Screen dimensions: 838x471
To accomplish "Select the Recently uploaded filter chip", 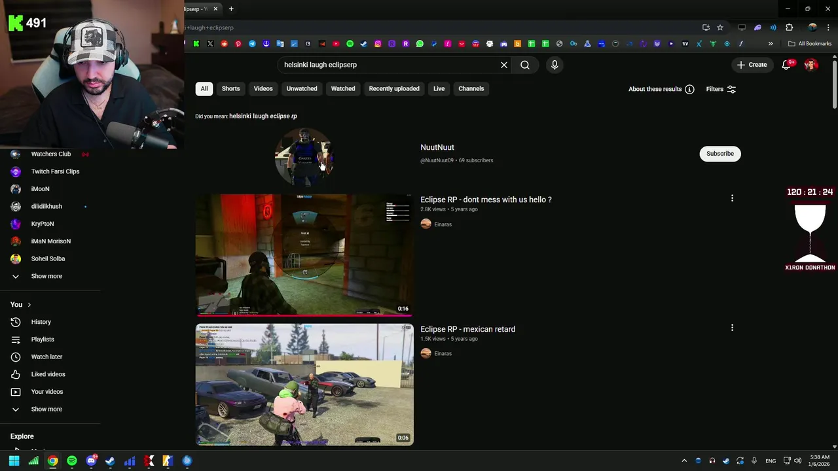I will click(394, 89).
